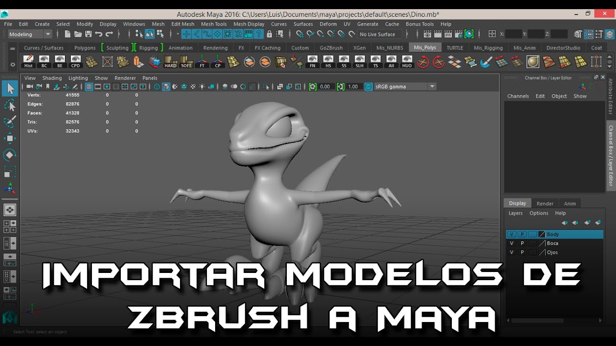616x346 pixels.
Task: Click the undo arrow in status line
Action: coord(99,34)
